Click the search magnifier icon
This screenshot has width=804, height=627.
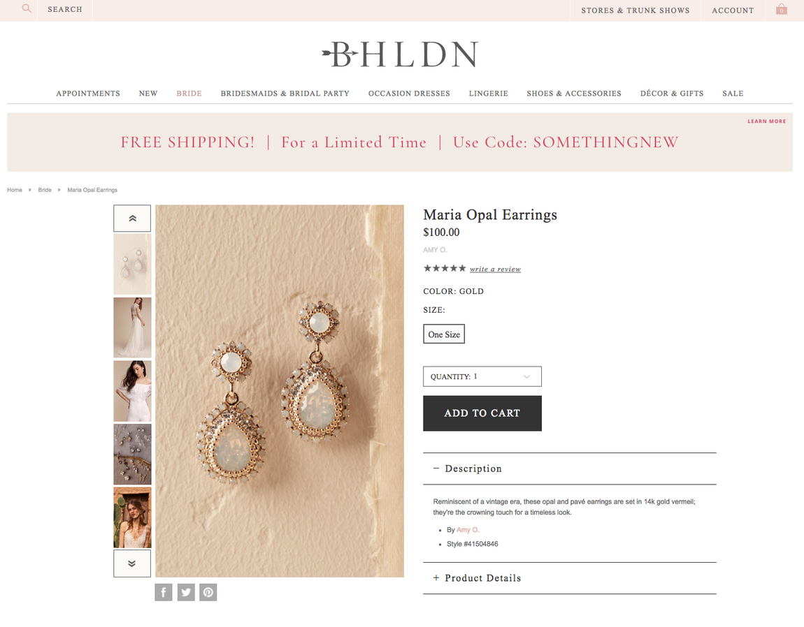(x=27, y=8)
